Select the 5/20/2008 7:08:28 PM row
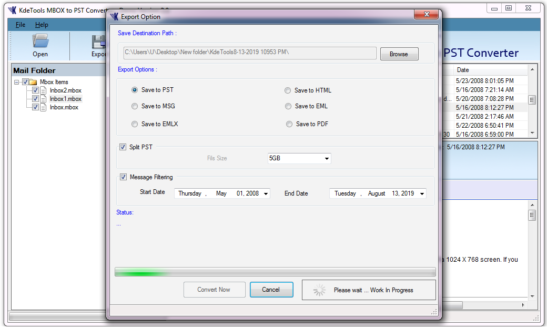This screenshot has height=328, width=547. (x=484, y=99)
